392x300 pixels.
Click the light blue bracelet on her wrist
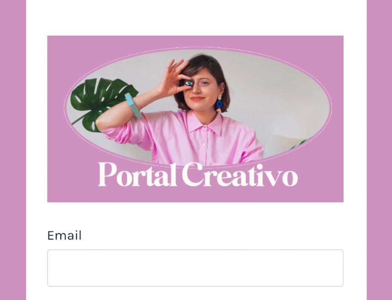(x=133, y=105)
